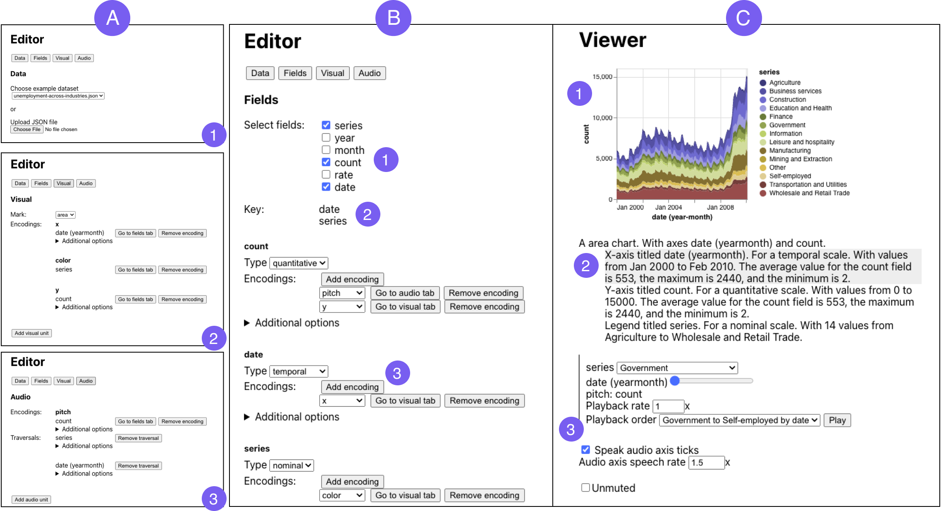
Task: Switch to the Audio tab in large Editor
Action: (369, 73)
